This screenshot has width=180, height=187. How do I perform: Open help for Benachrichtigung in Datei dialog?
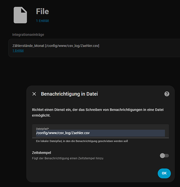[x=167, y=94]
